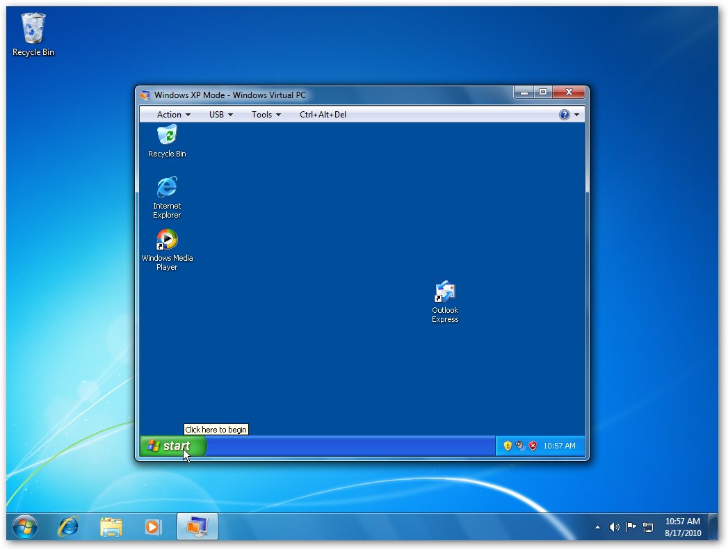Open Internet Explorer on the XP desktop

coord(167,188)
